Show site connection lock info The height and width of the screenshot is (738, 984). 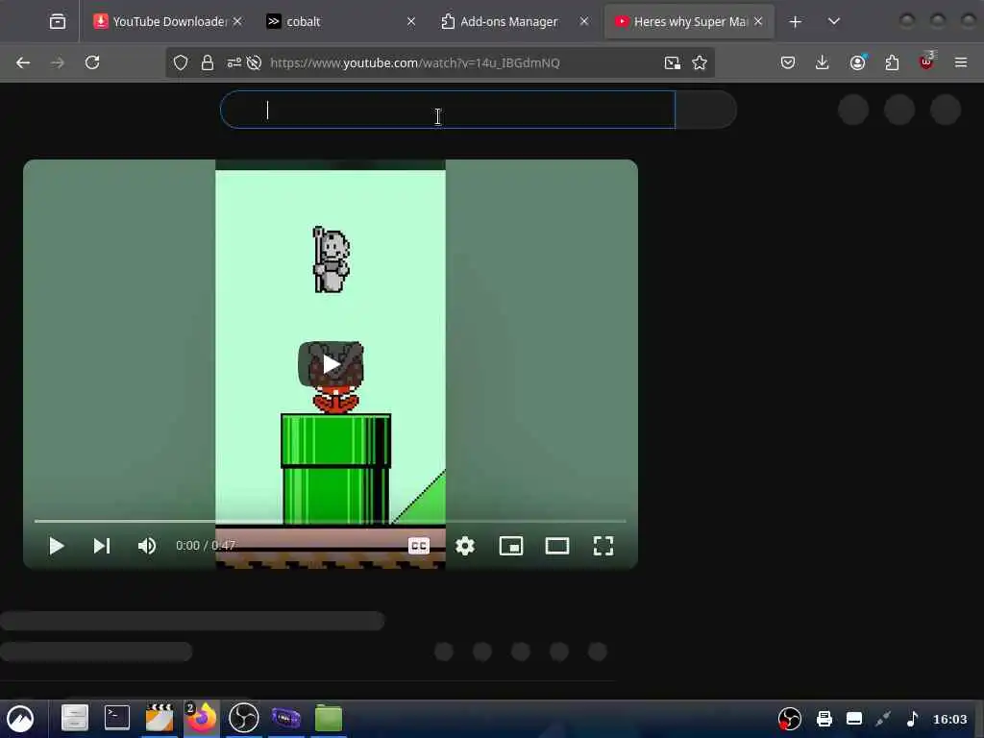(208, 62)
